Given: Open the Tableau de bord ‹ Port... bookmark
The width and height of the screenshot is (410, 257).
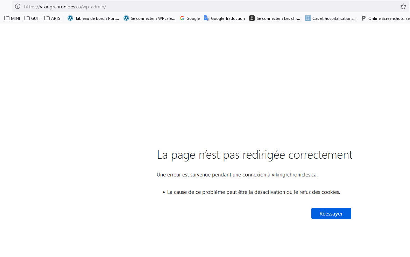Looking at the screenshot, I should point(93,18).
